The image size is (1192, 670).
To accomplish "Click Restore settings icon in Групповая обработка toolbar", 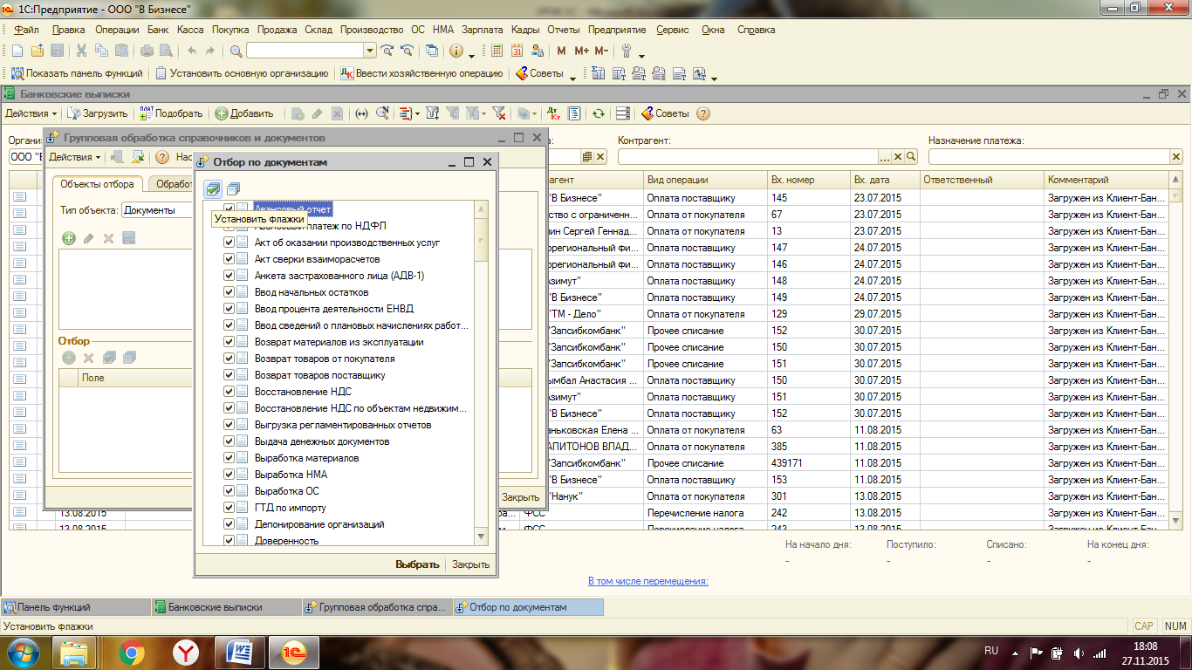I will click(x=137, y=157).
